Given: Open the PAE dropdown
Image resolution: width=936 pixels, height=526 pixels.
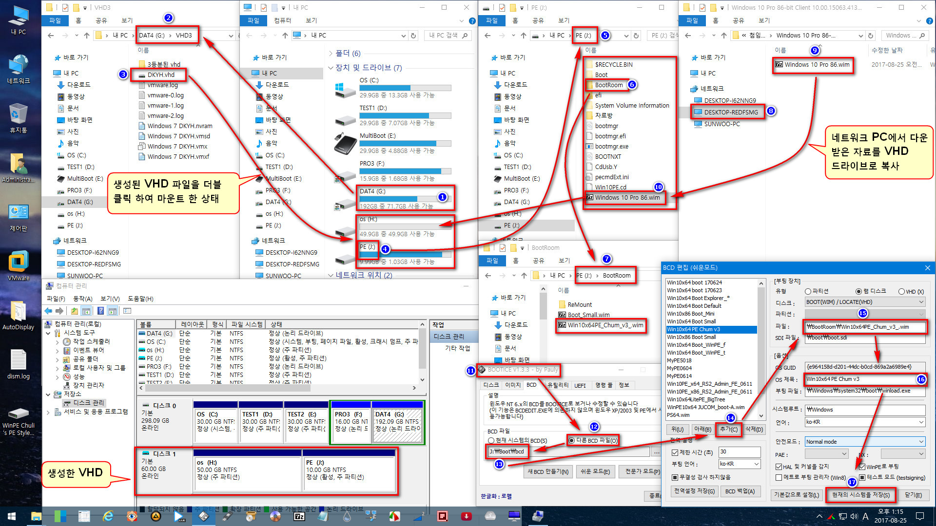Looking at the screenshot, I should click(x=827, y=454).
